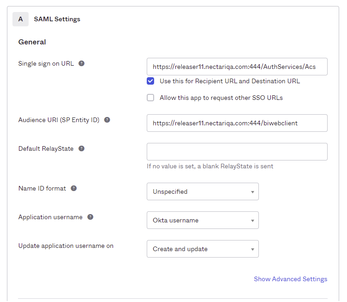The height and width of the screenshot is (302, 347).
Task: Click the Single sign on URL input field
Action: (x=237, y=67)
